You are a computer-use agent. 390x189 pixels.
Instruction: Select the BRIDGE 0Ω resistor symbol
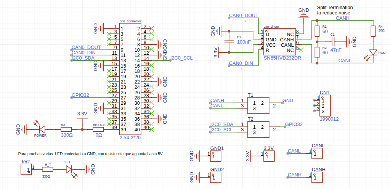click(x=98, y=129)
